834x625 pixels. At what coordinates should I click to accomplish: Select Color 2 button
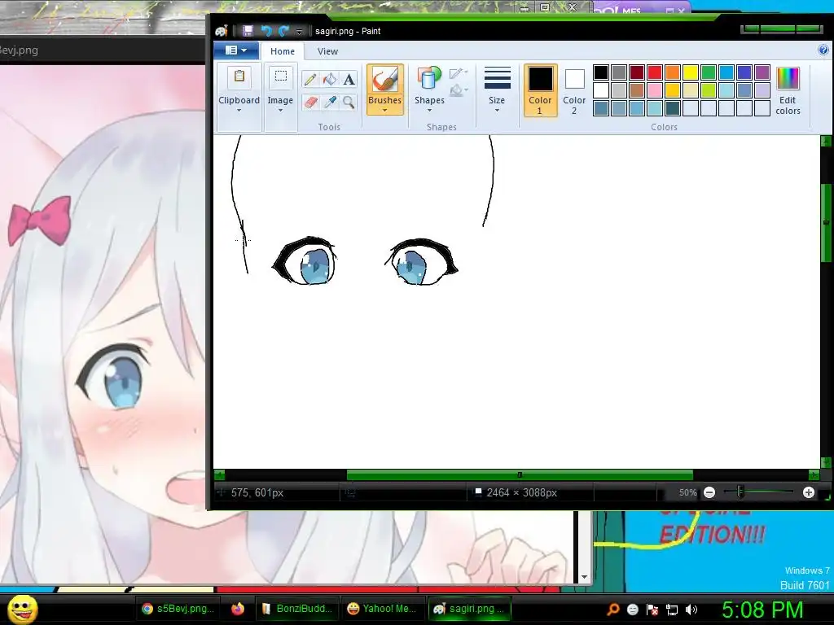(574, 90)
